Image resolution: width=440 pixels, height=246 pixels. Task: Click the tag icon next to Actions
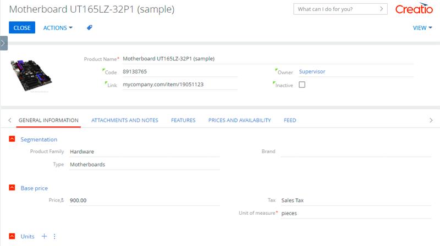point(90,27)
